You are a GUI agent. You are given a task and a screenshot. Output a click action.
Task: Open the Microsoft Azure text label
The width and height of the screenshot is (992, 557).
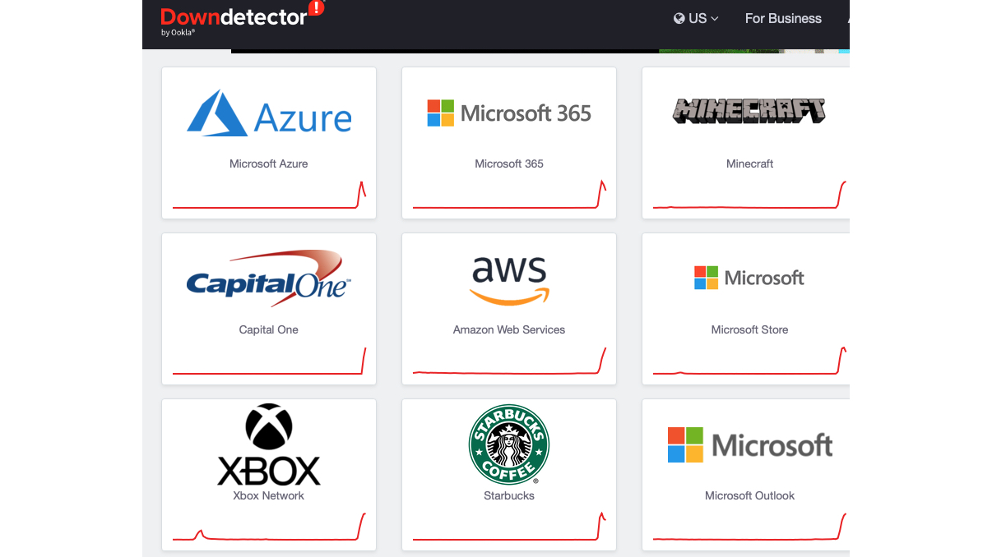[269, 163]
